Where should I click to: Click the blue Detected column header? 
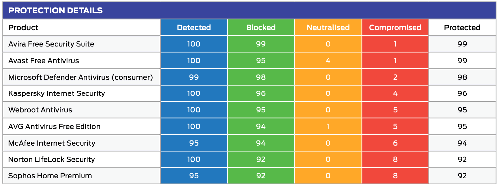[194, 28]
